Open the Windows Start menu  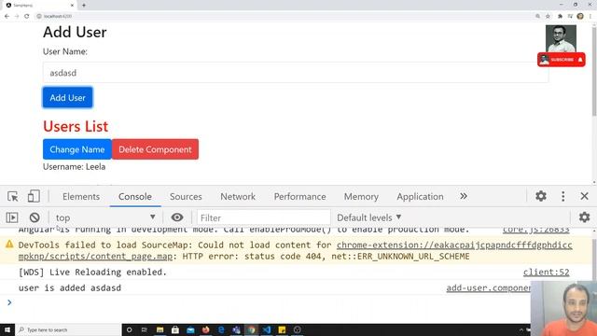(7, 329)
